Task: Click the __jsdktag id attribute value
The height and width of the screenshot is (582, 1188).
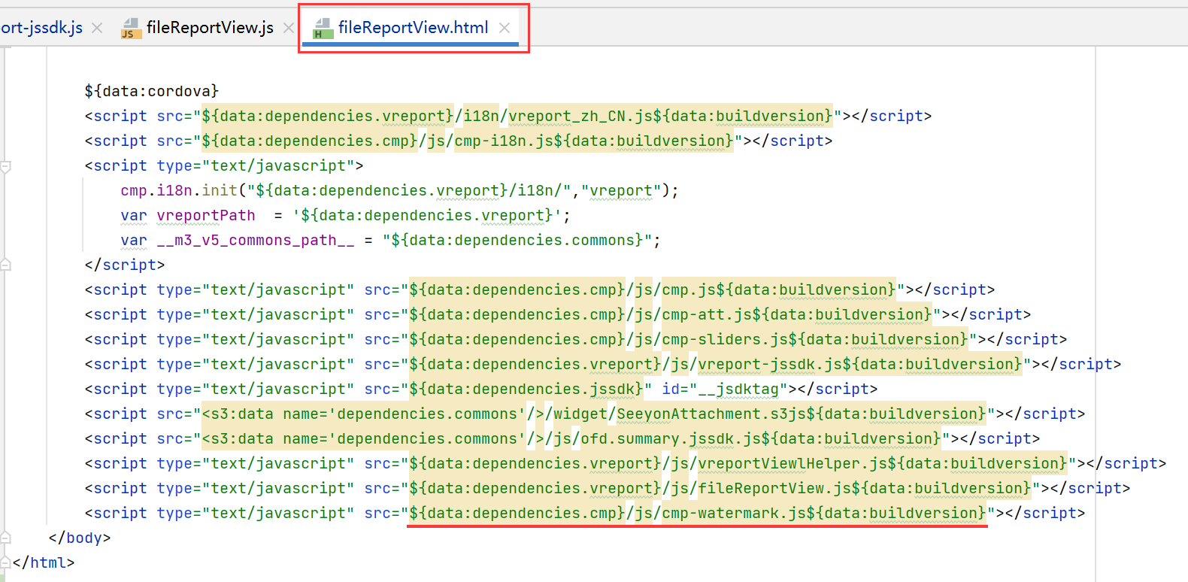Action: point(738,389)
